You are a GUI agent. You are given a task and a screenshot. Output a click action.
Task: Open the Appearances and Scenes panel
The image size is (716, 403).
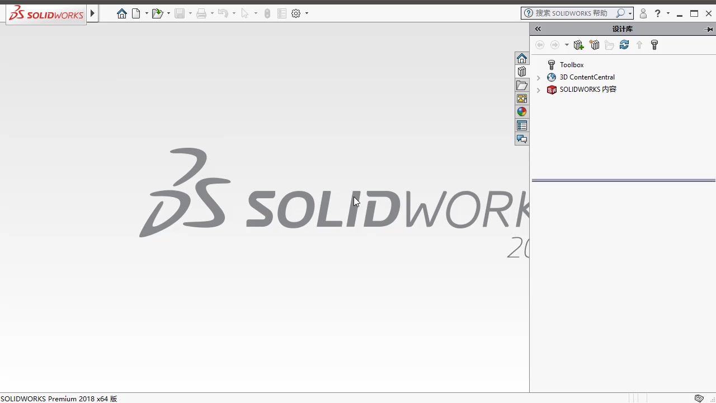[x=521, y=111]
